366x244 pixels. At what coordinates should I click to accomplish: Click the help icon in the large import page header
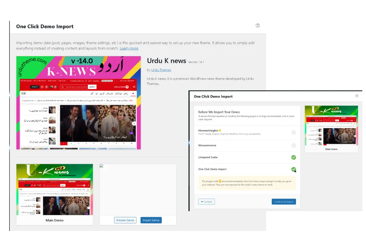pyautogui.click(x=258, y=26)
